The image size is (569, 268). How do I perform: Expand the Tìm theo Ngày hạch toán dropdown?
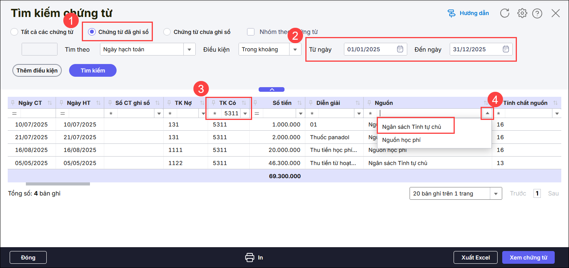[x=189, y=49]
